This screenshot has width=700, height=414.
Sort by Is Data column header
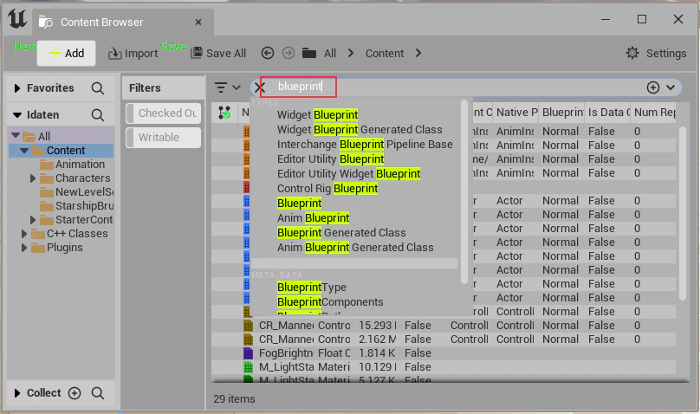608,113
